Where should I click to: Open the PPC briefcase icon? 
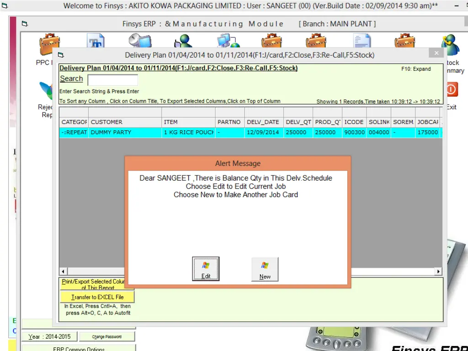tap(49, 43)
